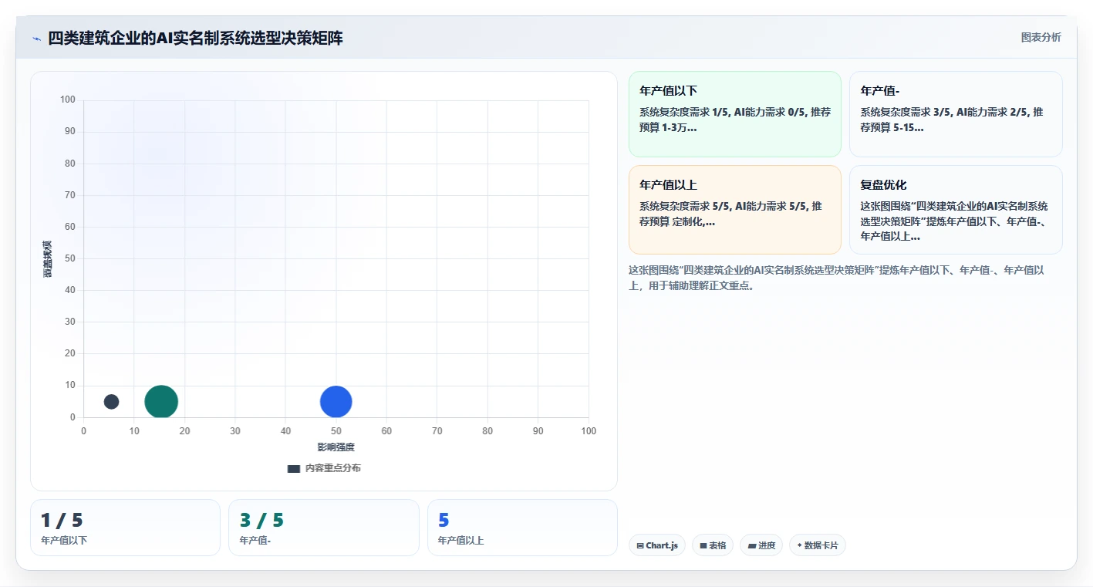Click the description paragraph below the cards
The height and width of the screenshot is (587, 1093).
point(837,278)
